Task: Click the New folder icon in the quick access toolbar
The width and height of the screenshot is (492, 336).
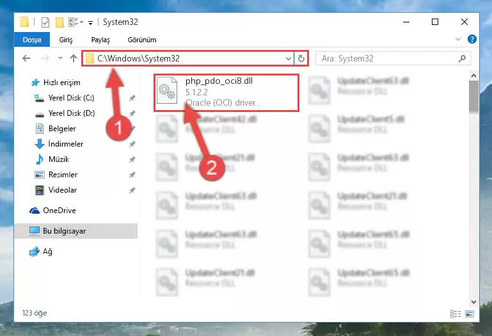Action: pos(60,22)
